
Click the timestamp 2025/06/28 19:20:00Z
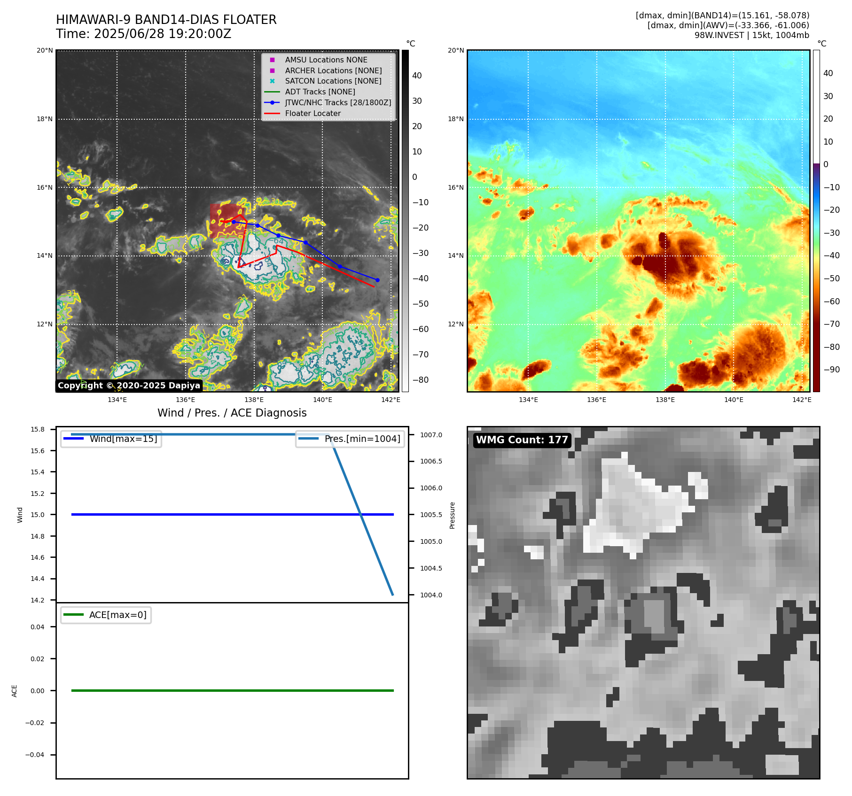[x=163, y=34]
